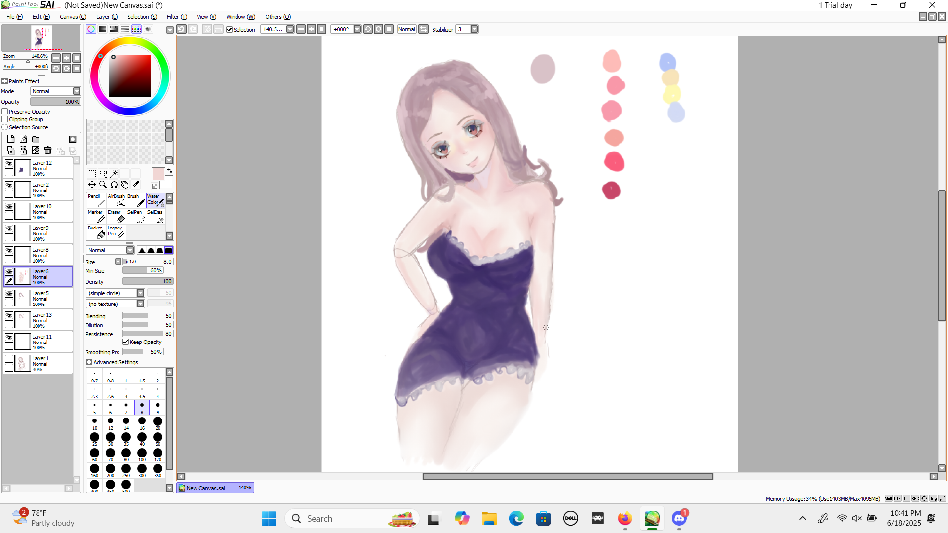Hide Layer 11 with its eye icon
The width and height of the screenshot is (948, 533).
point(9,337)
